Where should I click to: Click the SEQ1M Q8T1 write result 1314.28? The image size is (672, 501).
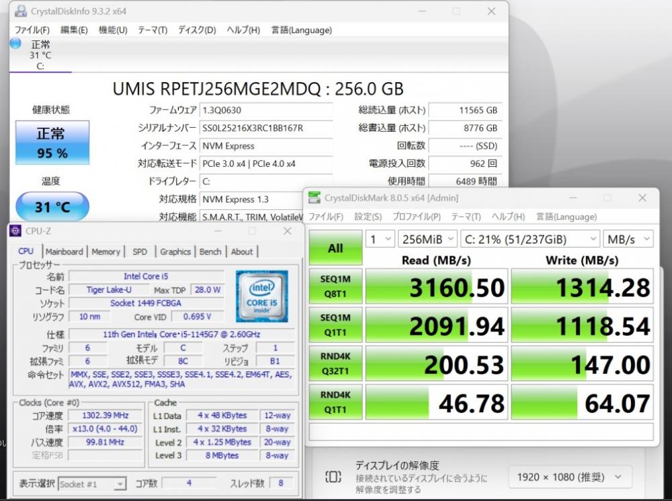[583, 286]
